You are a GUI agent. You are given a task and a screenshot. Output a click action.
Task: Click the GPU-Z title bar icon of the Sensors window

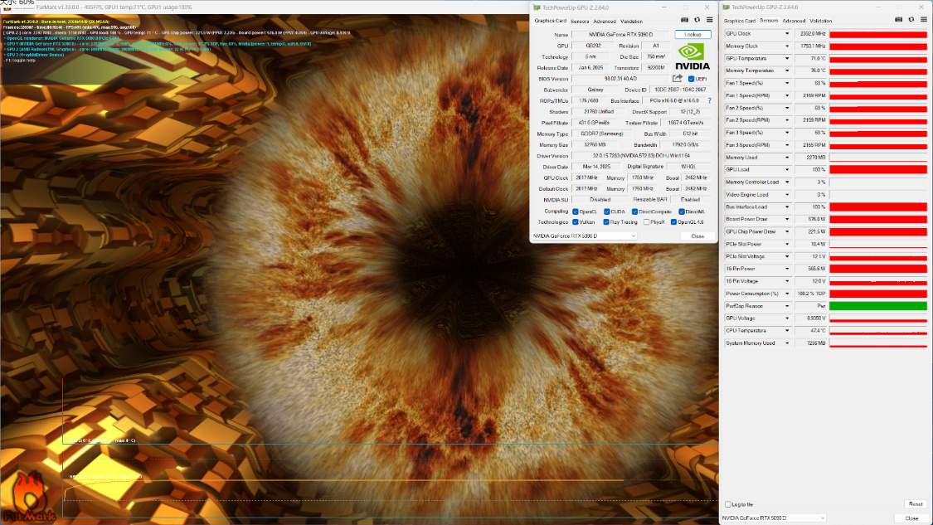[726, 7]
